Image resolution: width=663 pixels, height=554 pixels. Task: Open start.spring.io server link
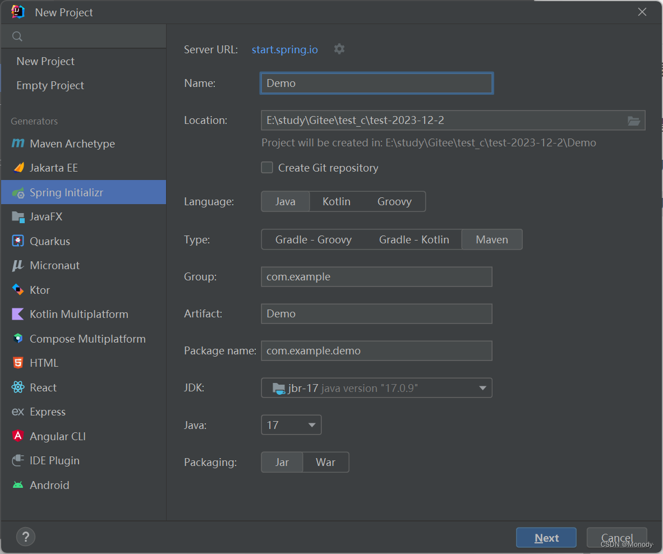click(x=284, y=50)
